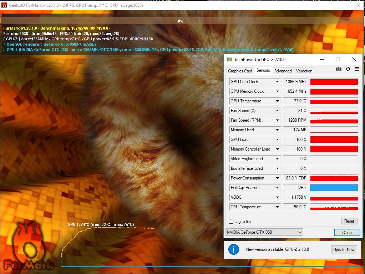365x274 pixels.
Task: Open the Power Consumption sensor dropdown
Action: pyautogui.click(x=277, y=178)
